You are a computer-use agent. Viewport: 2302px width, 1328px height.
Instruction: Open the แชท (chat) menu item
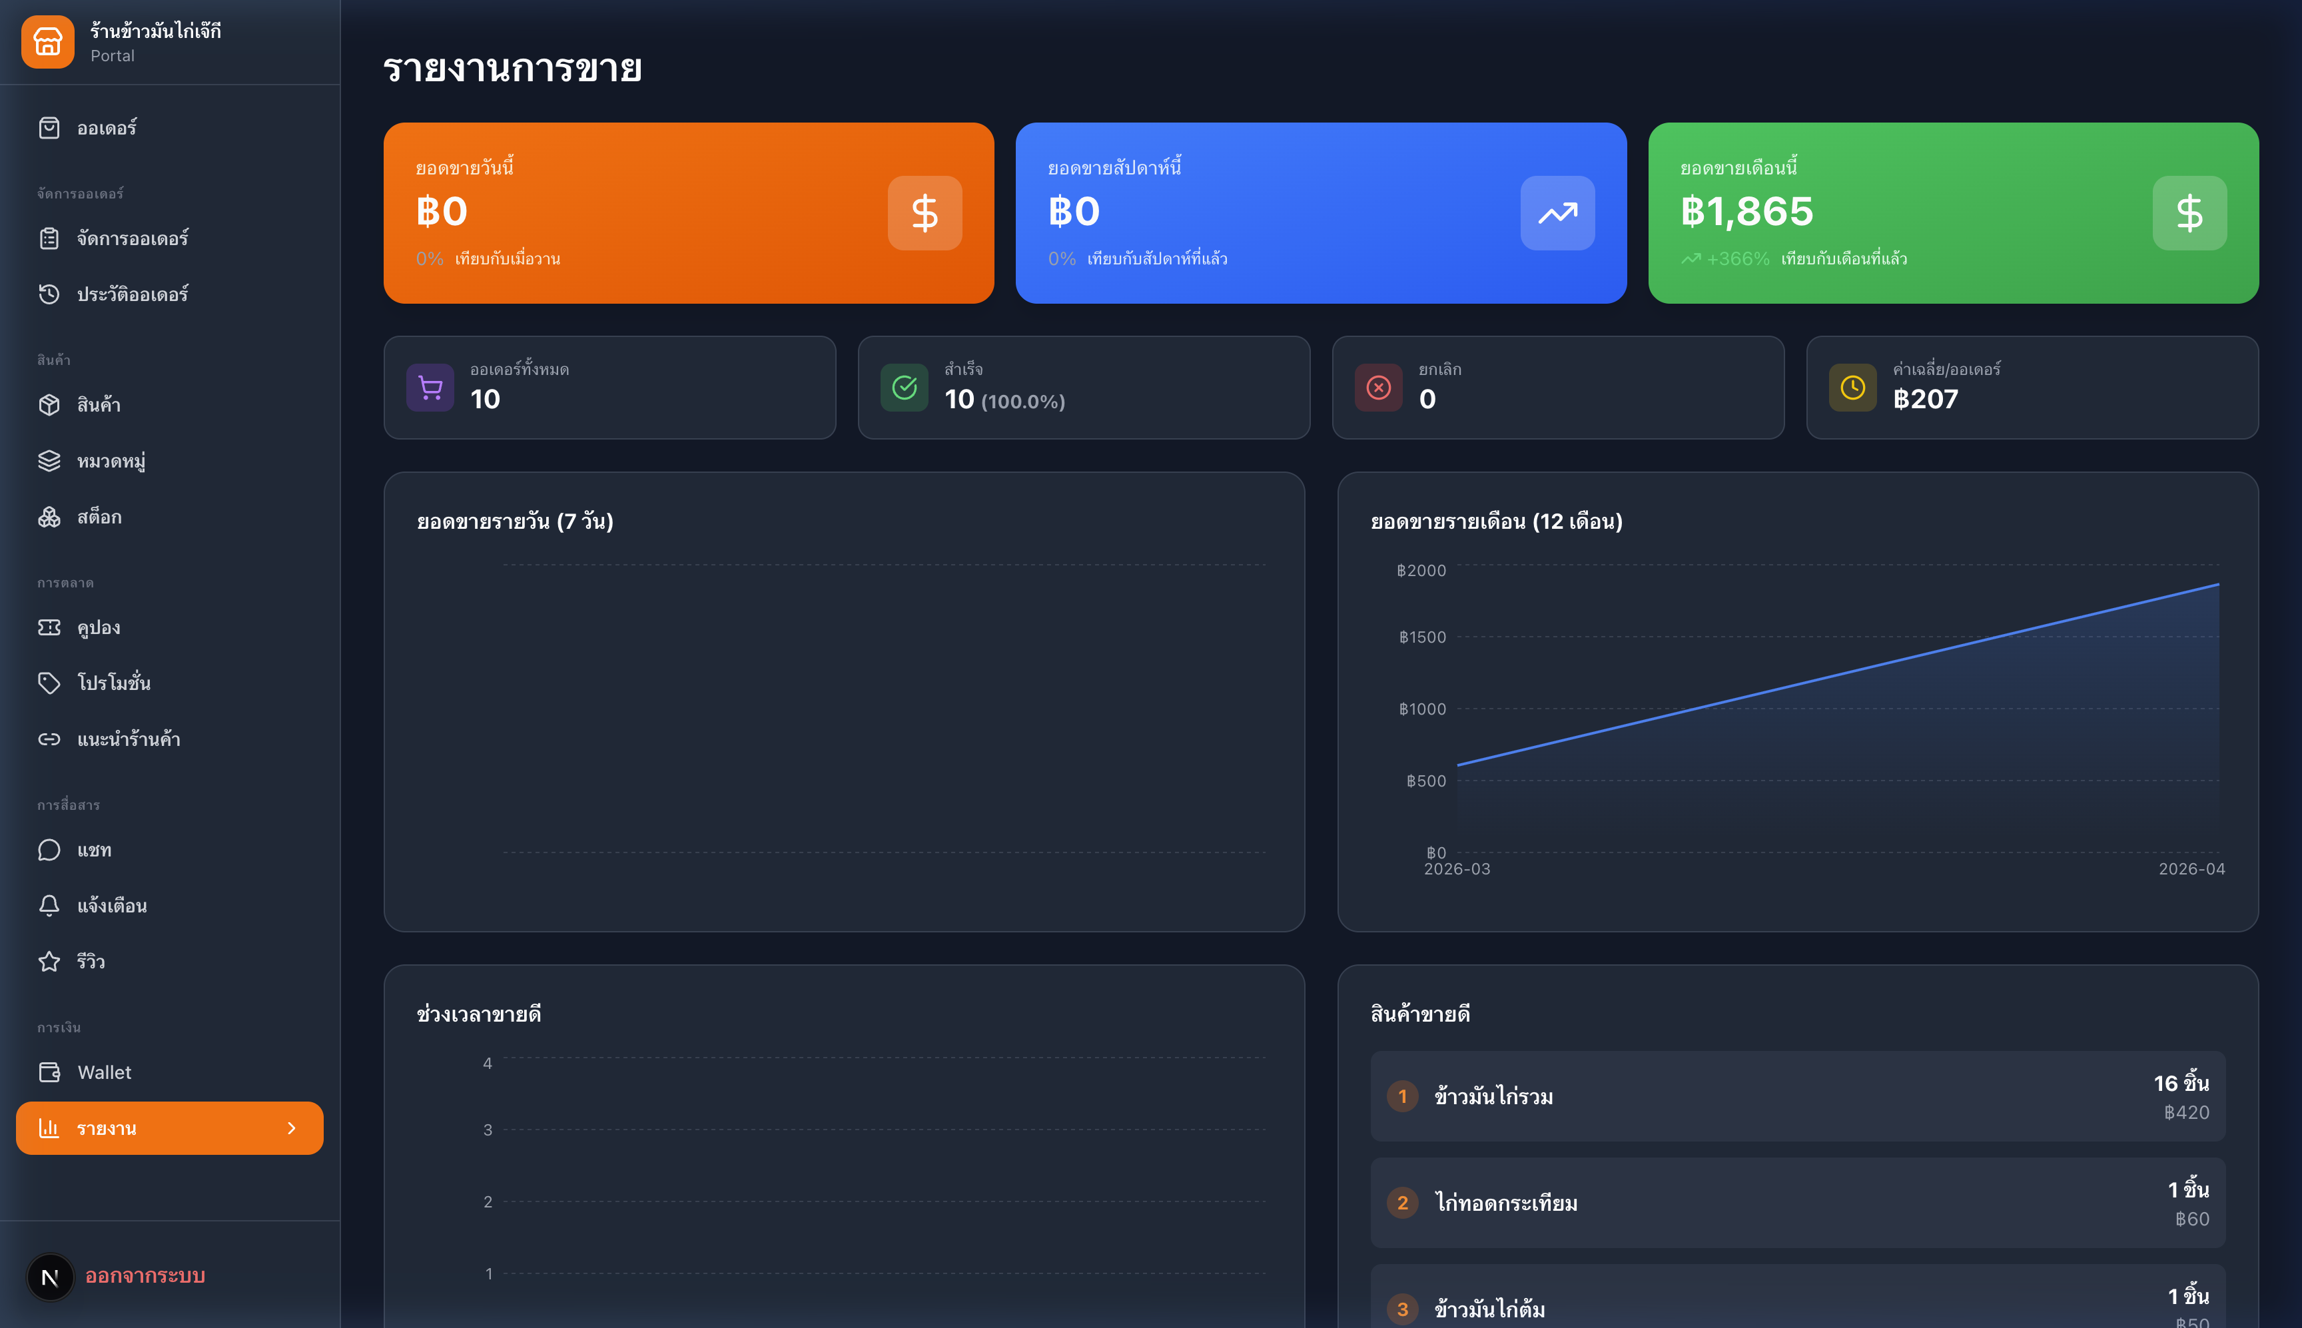tap(94, 850)
